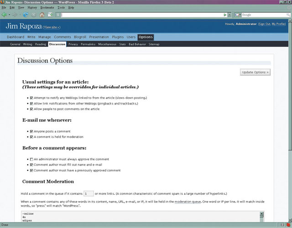Enable 'An administrator must always approve' checkbox
292x228 pixels.
coord(31,159)
